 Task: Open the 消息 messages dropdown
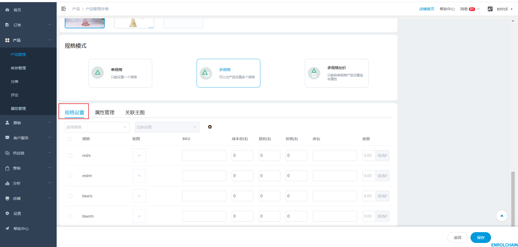tap(470, 9)
